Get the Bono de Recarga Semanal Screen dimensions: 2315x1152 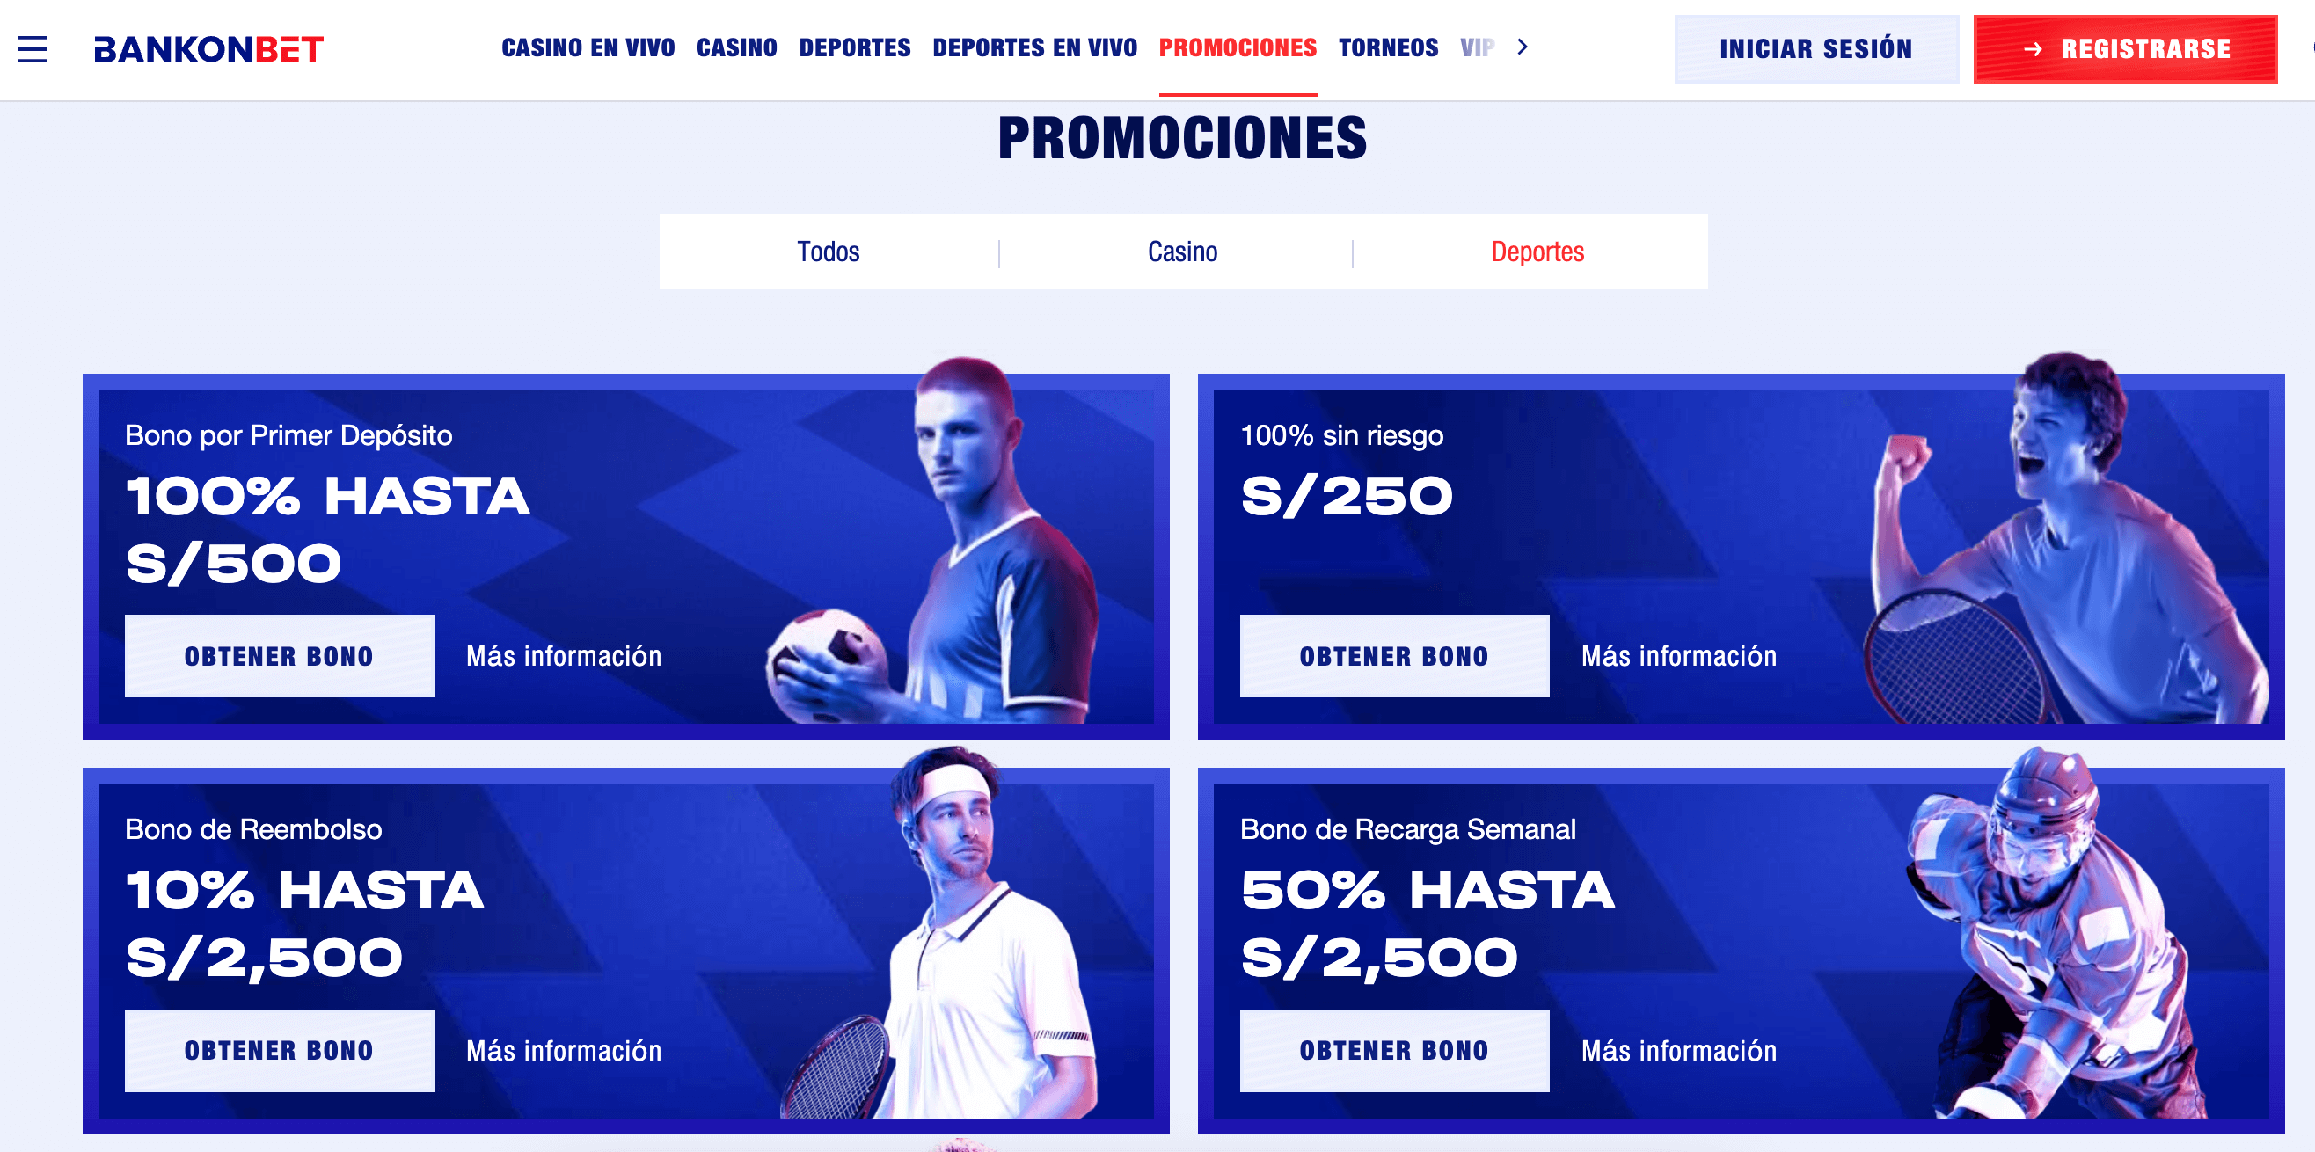(1394, 1051)
